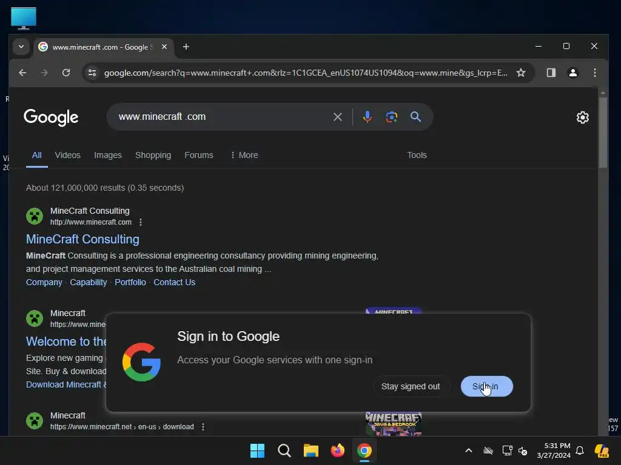
Task: Open the Company sitelink
Action: tap(44, 282)
